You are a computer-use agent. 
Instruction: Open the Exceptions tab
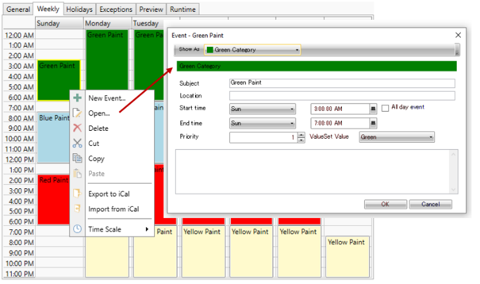116,9
